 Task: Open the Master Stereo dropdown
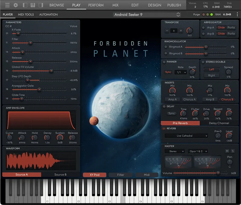[x=175, y=151]
